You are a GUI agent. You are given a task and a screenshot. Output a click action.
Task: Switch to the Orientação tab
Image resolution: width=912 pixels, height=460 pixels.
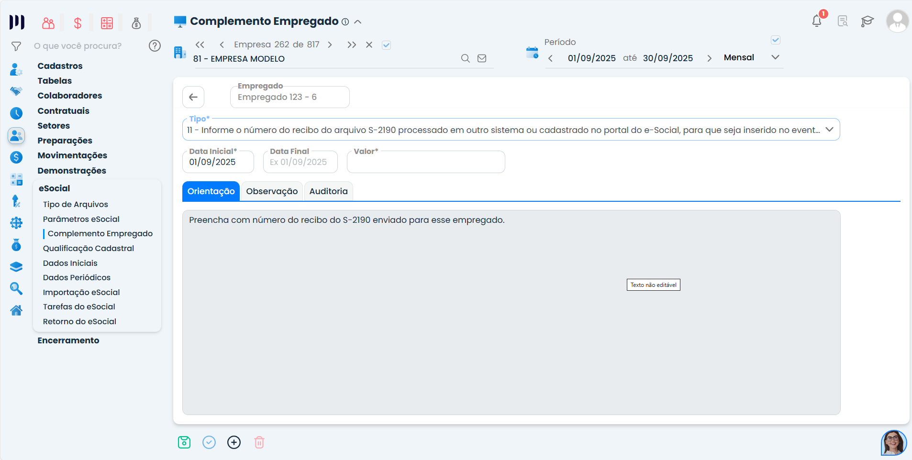211,191
